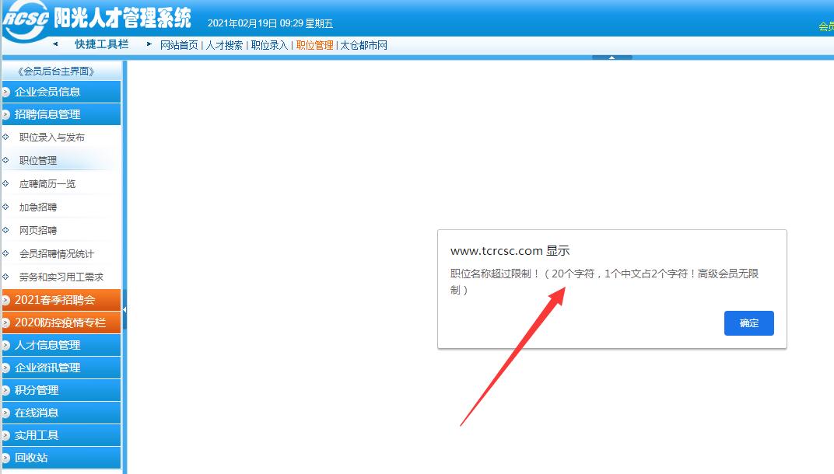The image size is (834, 474).
Task: Click the arrow icon beside 企业会员信息
Action: click(x=8, y=91)
